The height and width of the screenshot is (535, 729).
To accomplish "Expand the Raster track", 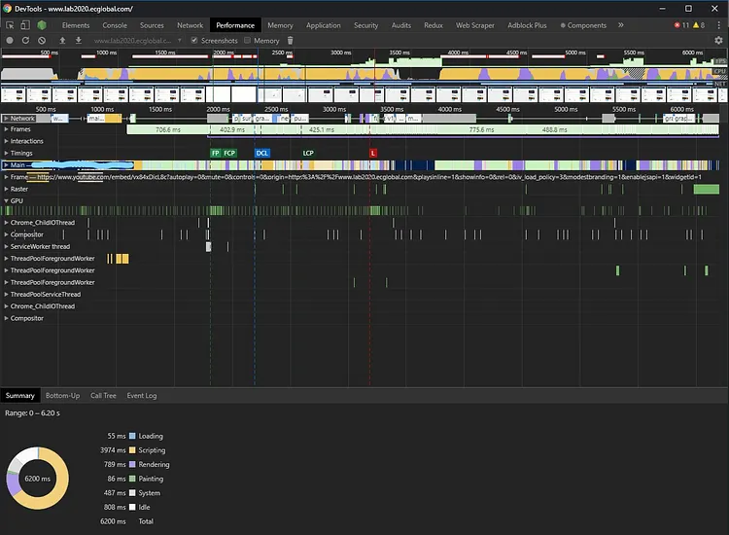I will [x=6, y=189].
